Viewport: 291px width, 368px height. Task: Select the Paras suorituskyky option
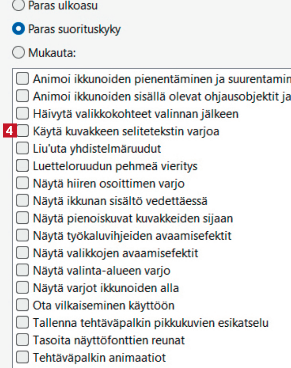(x=18, y=29)
